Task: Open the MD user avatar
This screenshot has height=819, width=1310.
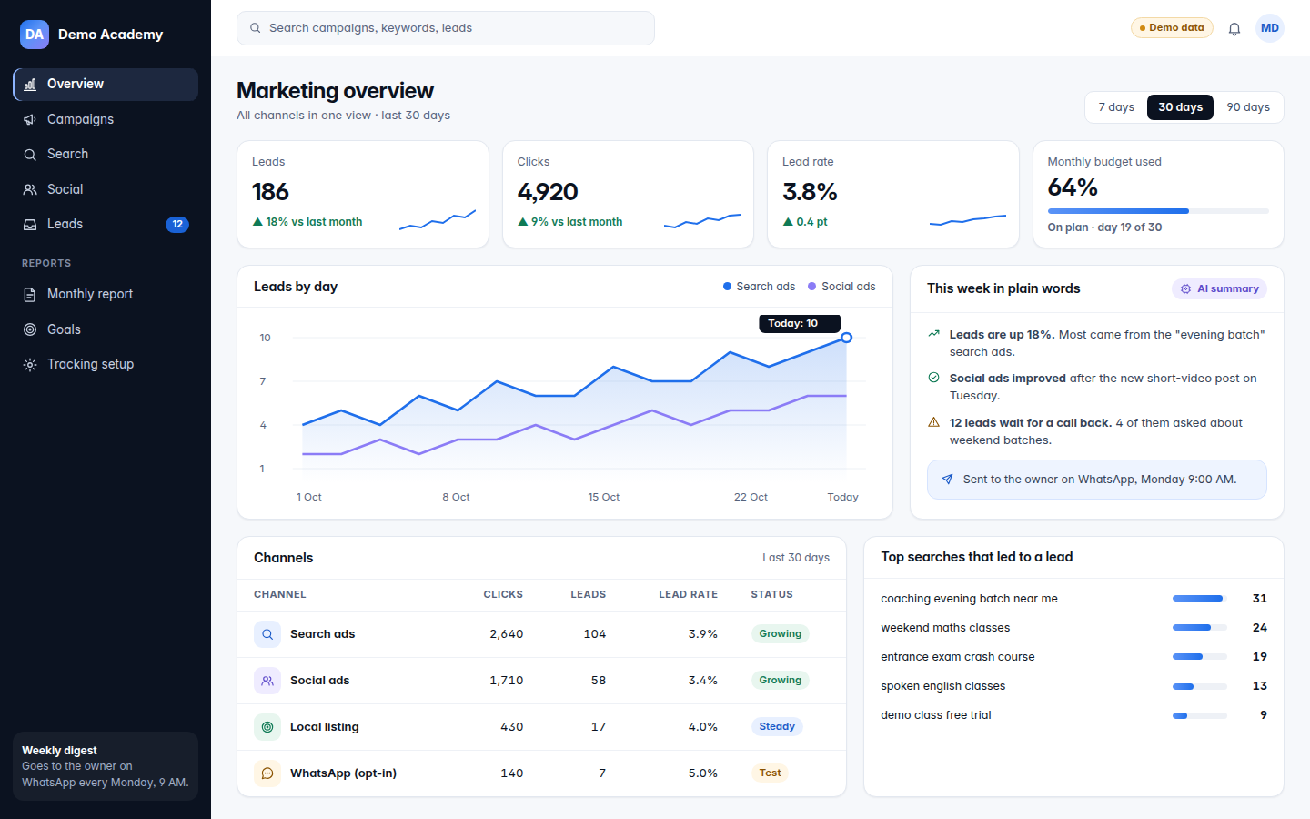Action: pos(1270,28)
